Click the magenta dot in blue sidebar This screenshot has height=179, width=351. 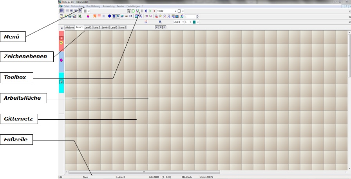click(62, 60)
